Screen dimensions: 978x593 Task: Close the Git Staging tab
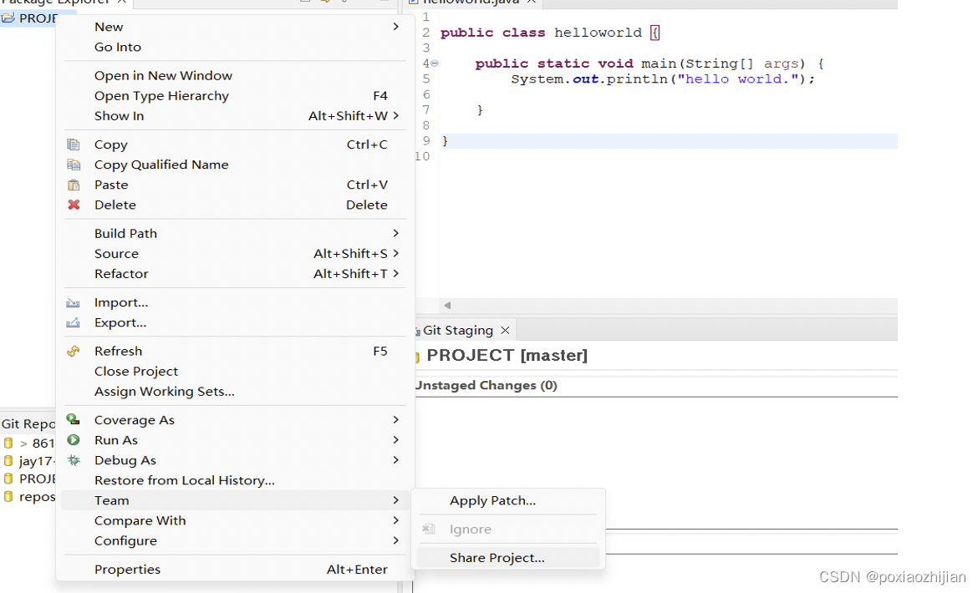click(x=505, y=331)
